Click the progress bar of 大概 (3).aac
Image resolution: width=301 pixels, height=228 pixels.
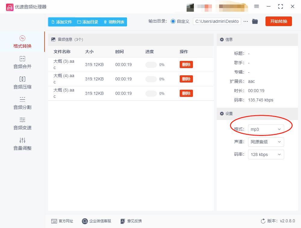coord(150,64)
